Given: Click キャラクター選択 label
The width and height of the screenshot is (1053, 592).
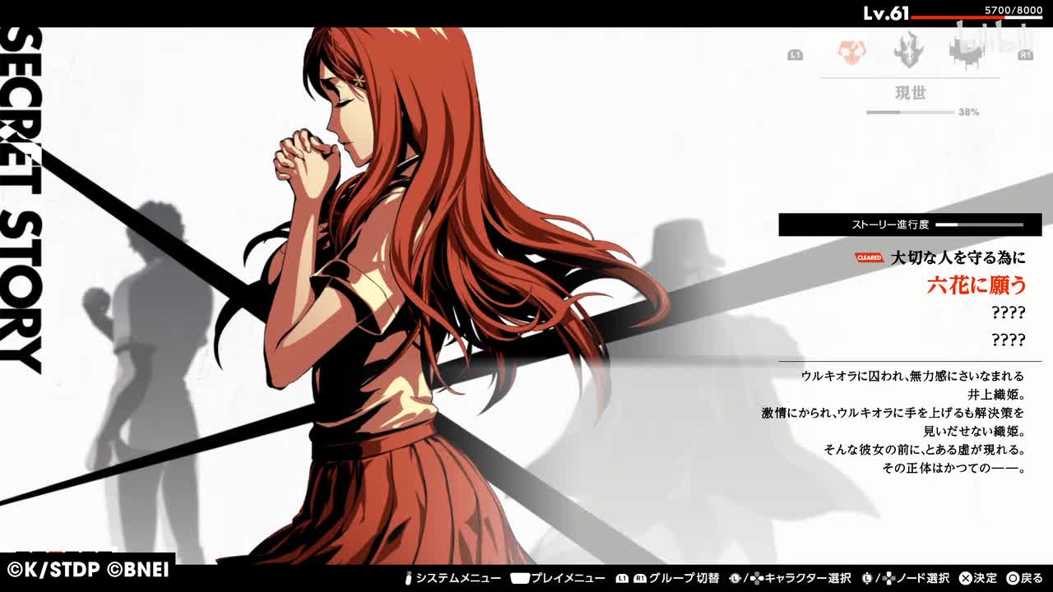Looking at the screenshot, I should [806, 579].
